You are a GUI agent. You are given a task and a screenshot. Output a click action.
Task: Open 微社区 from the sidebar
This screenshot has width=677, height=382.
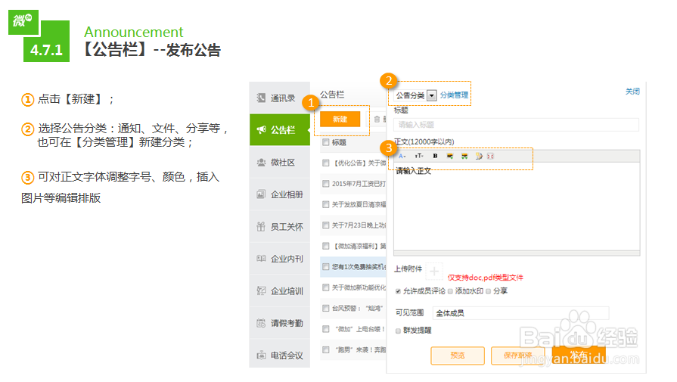point(279,163)
